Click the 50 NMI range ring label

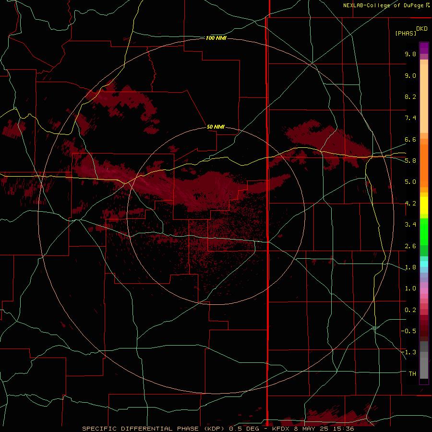point(216,127)
